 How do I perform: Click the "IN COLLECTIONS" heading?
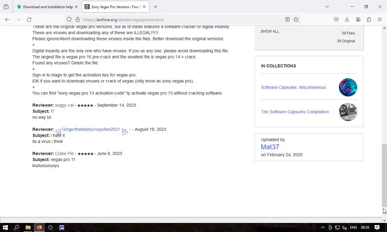pyautogui.click(x=278, y=66)
